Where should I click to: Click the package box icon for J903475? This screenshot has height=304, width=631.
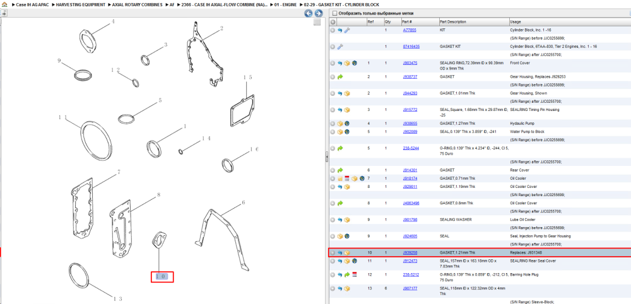tap(347, 63)
